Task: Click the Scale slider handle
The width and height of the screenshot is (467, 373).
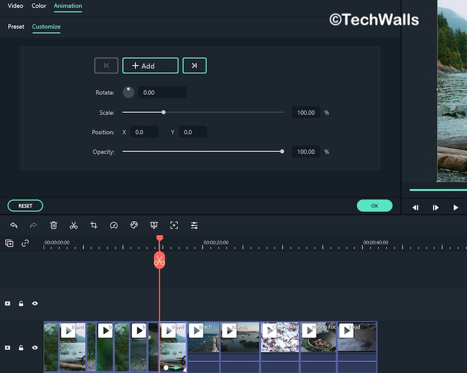Action: point(163,112)
